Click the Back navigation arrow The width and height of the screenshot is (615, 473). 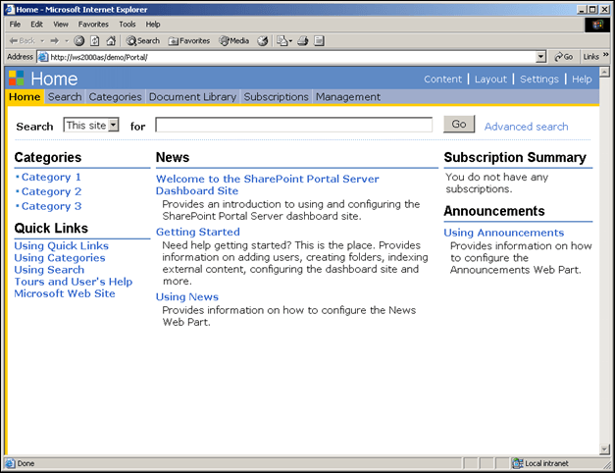[x=22, y=41]
